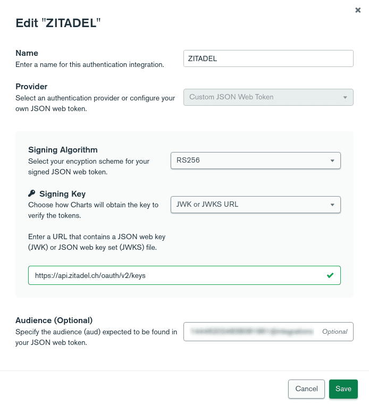Click the green checkmark in URL field
Viewport: 369px width, 405px height.
[x=330, y=275]
